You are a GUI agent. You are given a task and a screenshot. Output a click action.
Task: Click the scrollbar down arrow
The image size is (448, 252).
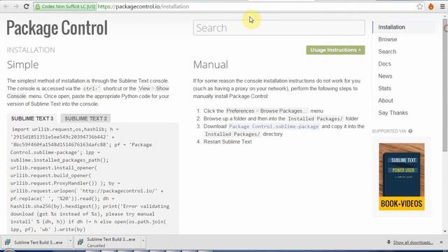coord(445,232)
